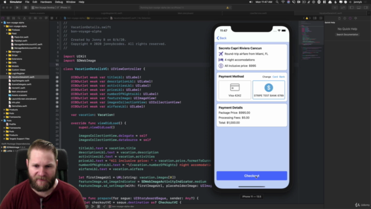This screenshot has height=209, width=371.
Task: Open the Simulator menu
Action: (x=16, y=2)
